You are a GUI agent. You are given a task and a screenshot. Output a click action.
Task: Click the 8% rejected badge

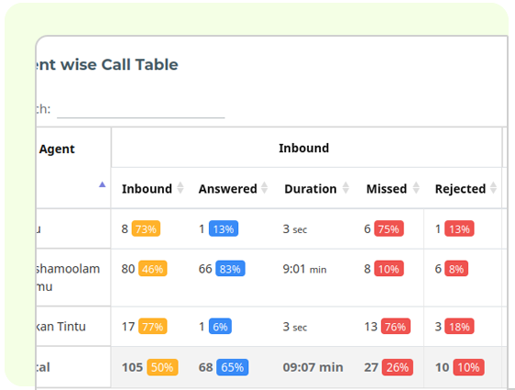pos(456,269)
